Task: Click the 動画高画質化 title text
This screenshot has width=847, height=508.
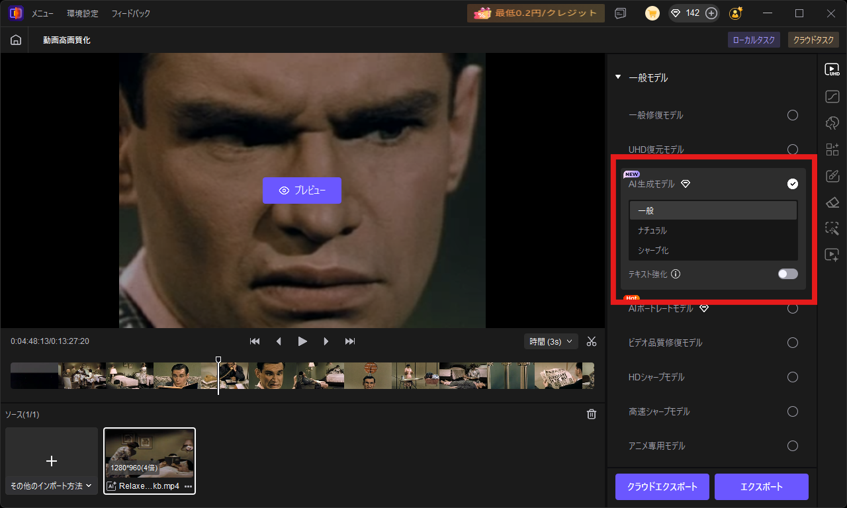Action: click(x=67, y=40)
